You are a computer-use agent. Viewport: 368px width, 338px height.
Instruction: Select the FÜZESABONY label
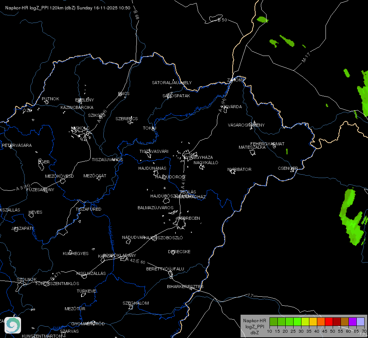coord(40,190)
